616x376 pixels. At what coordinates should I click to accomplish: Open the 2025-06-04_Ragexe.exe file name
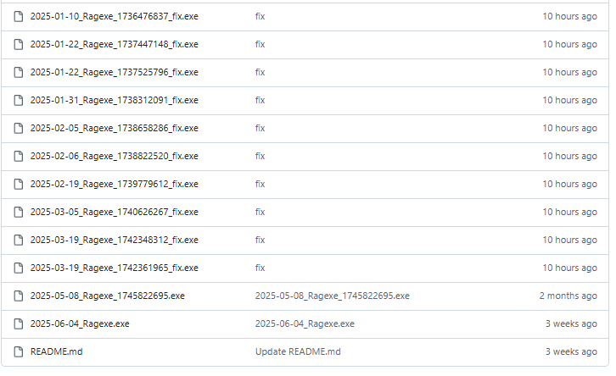(80, 323)
